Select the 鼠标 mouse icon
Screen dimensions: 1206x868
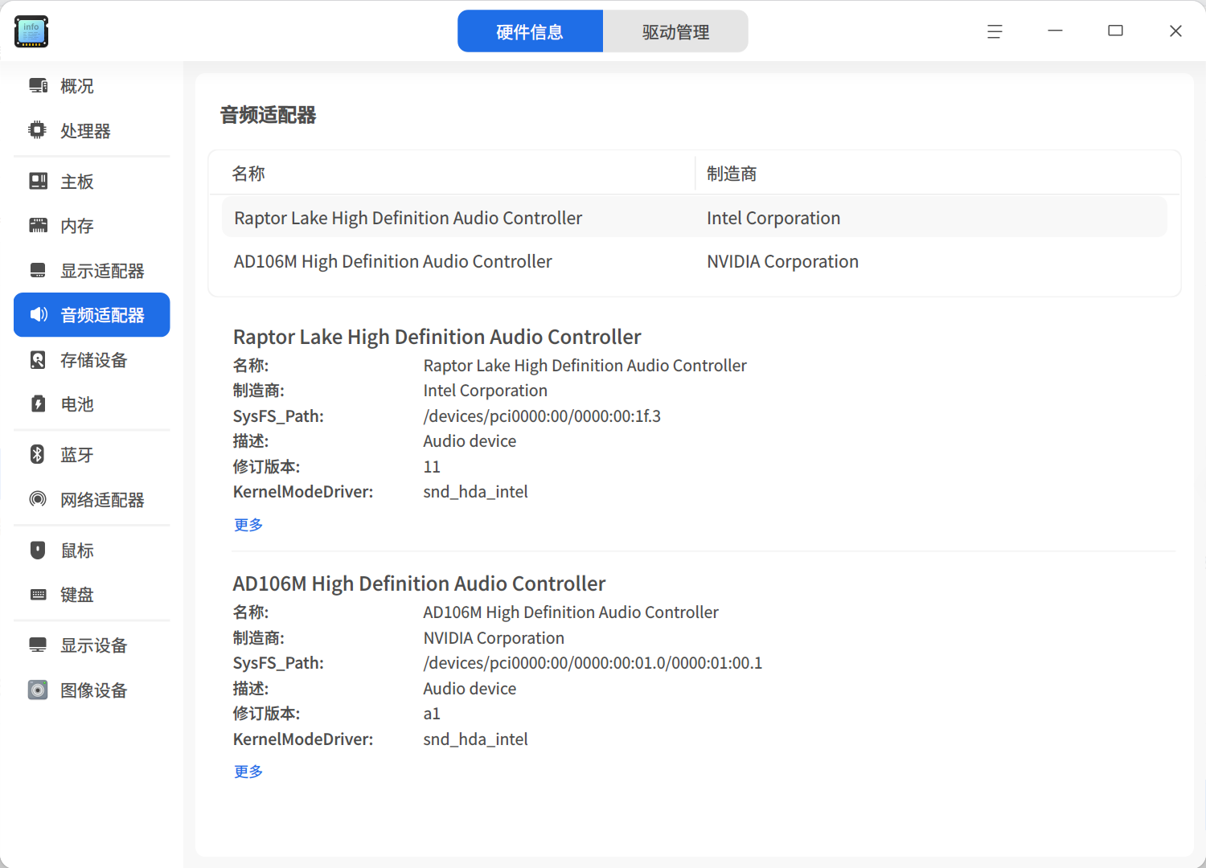click(x=38, y=550)
